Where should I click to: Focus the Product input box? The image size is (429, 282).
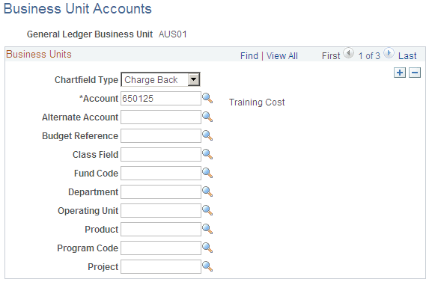[x=161, y=229]
